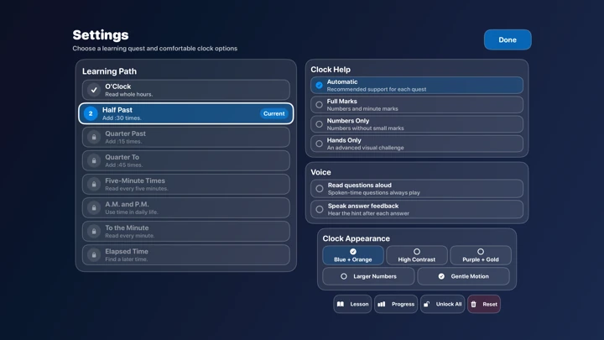Select Numbers Only clock help
Image resolution: width=604 pixels, height=340 pixels.
tap(417, 124)
